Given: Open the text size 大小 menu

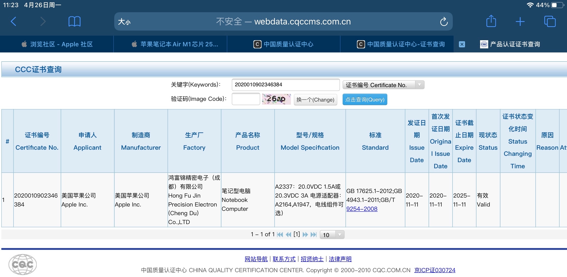Looking at the screenshot, I should coord(124,22).
